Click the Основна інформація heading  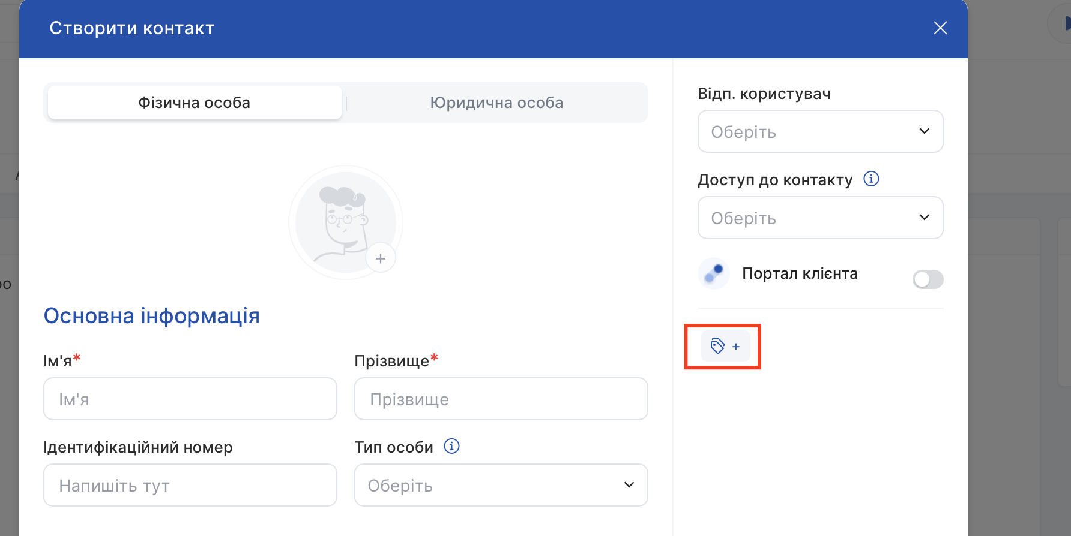pos(152,316)
